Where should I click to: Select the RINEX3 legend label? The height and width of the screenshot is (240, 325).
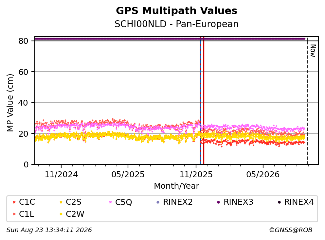point(238,202)
